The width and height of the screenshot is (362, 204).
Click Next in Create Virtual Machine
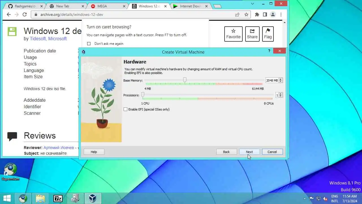click(249, 152)
